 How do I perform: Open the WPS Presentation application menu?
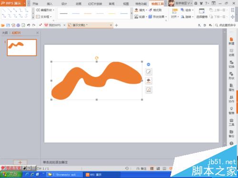pos(13,3)
